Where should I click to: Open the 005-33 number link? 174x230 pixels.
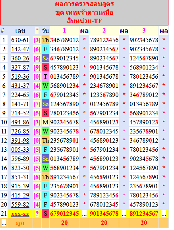click(20, 150)
